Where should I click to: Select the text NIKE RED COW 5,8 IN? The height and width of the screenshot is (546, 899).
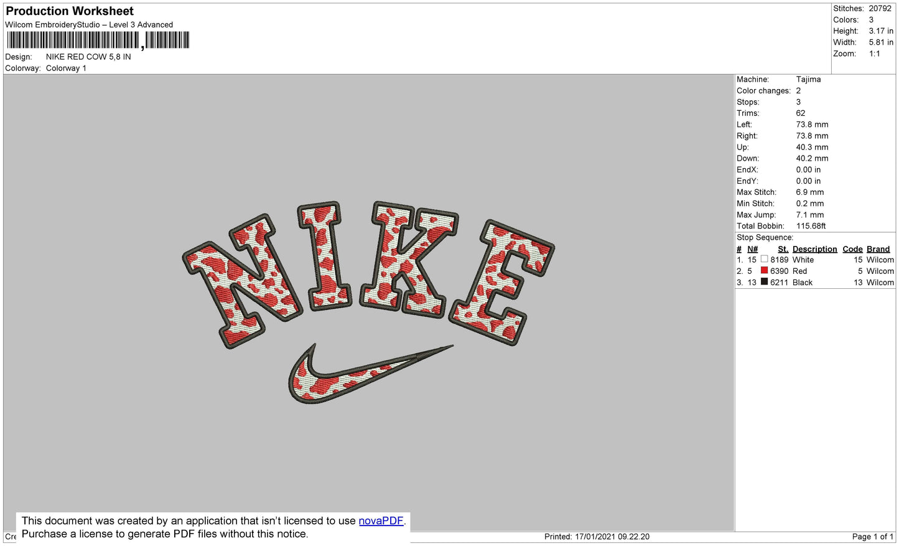(x=88, y=57)
